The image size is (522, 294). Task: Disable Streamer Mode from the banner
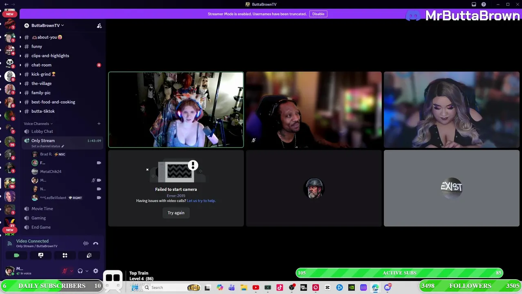pyautogui.click(x=318, y=14)
